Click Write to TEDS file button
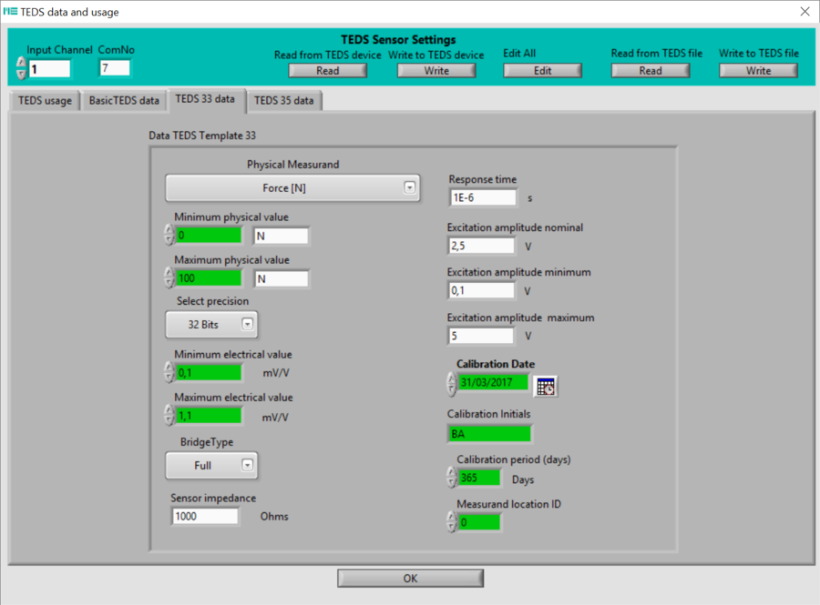The width and height of the screenshot is (820, 605). tap(758, 70)
